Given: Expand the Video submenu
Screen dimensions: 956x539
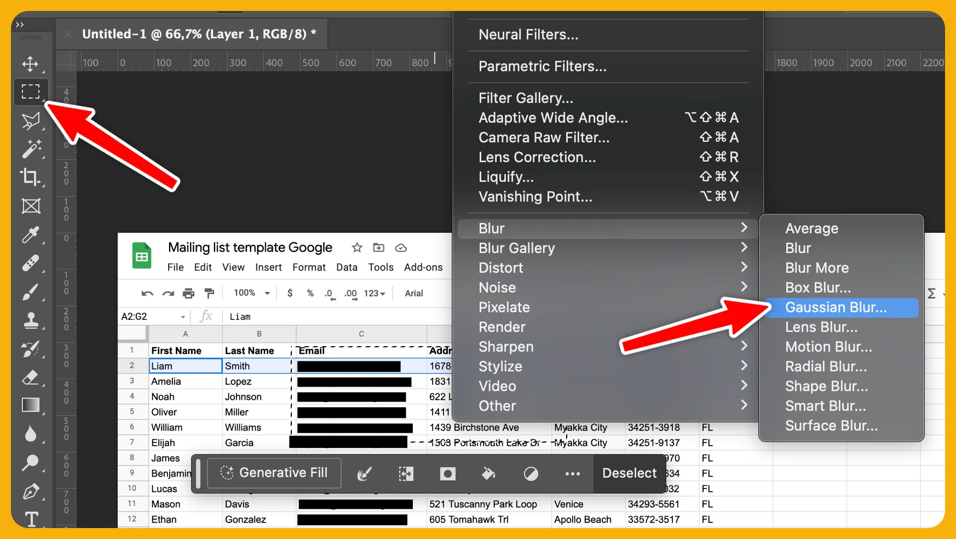Looking at the screenshot, I should (608, 386).
